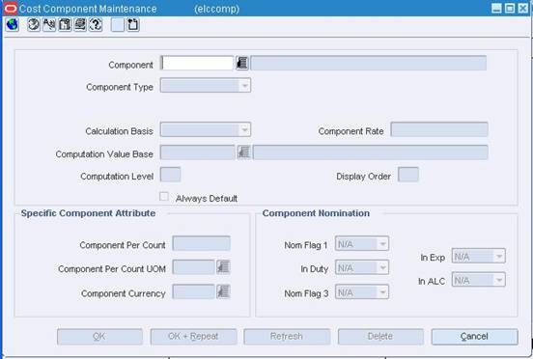This screenshot has width=533, height=359.
Task: Click the (elccomp) title text
Action: [217, 9]
